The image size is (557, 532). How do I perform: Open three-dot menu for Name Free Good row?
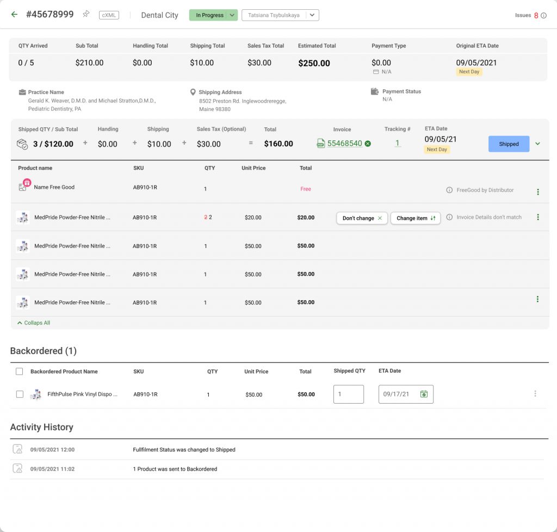(537, 192)
